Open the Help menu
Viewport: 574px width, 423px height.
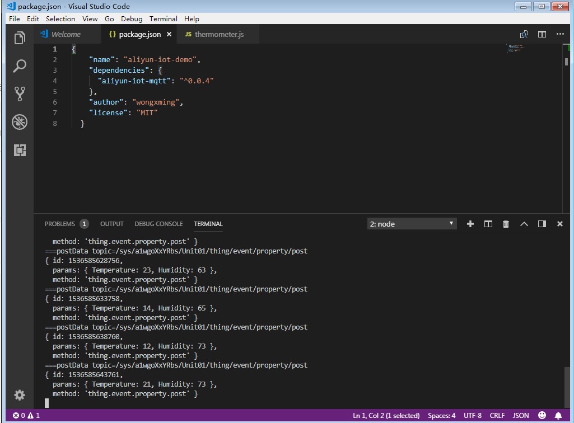(x=192, y=18)
